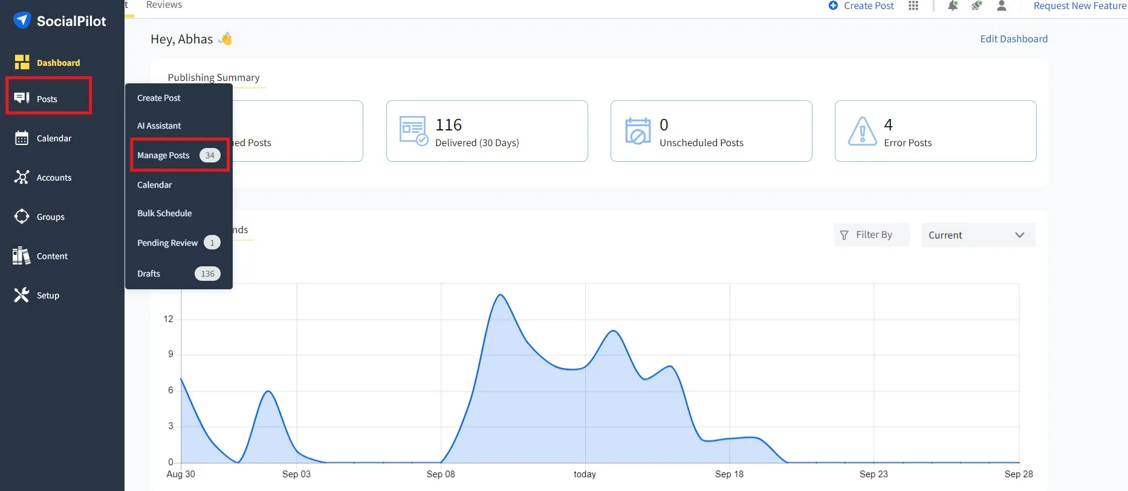Image resolution: width=1128 pixels, height=491 pixels.
Task: Click the Edit Dashboard link
Action: pyautogui.click(x=1014, y=39)
